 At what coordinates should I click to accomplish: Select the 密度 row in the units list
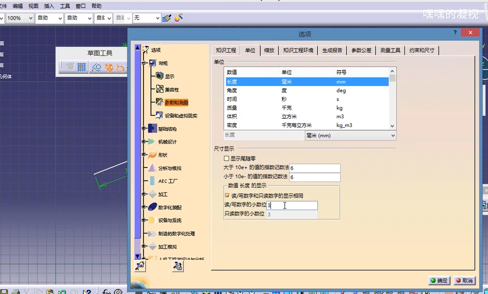click(x=307, y=125)
